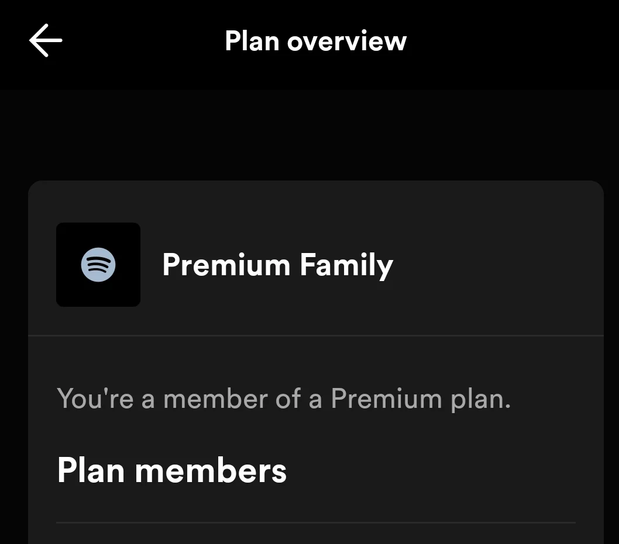Click the word plan ending the message
This screenshot has height=544, width=619.
[x=480, y=399]
